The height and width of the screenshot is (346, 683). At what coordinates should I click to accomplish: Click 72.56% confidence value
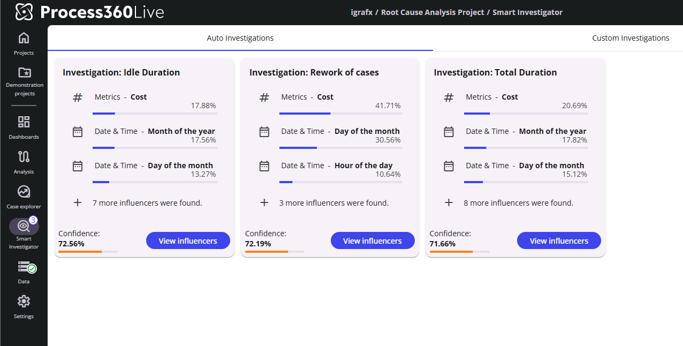pos(71,244)
